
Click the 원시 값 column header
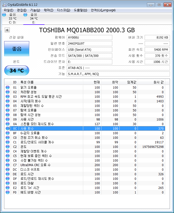(152, 82)
